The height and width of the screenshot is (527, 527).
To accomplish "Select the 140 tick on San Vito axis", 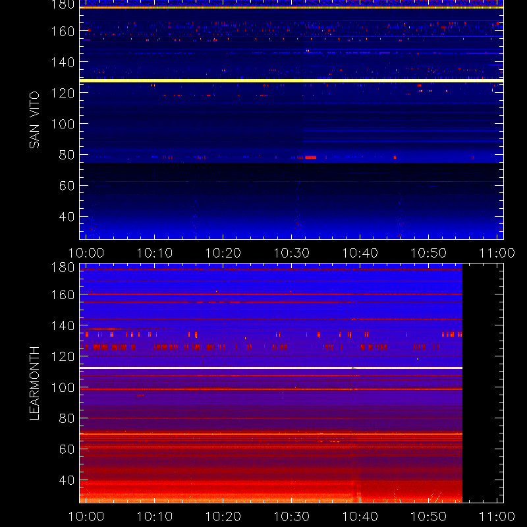I will (x=63, y=62).
